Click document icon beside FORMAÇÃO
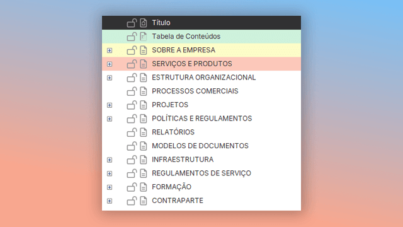403x227 pixels. [x=144, y=187]
